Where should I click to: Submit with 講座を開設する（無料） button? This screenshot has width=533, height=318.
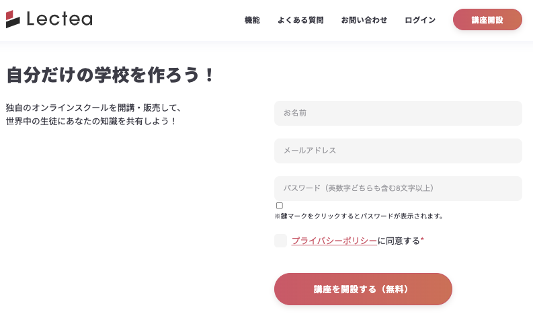pyautogui.click(x=363, y=289)
